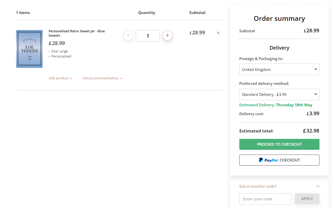
Task: Remove the sweet jar using the X icon
Action: 218,33
